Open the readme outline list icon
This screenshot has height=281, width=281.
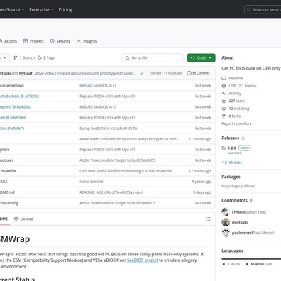click(209, 219)
